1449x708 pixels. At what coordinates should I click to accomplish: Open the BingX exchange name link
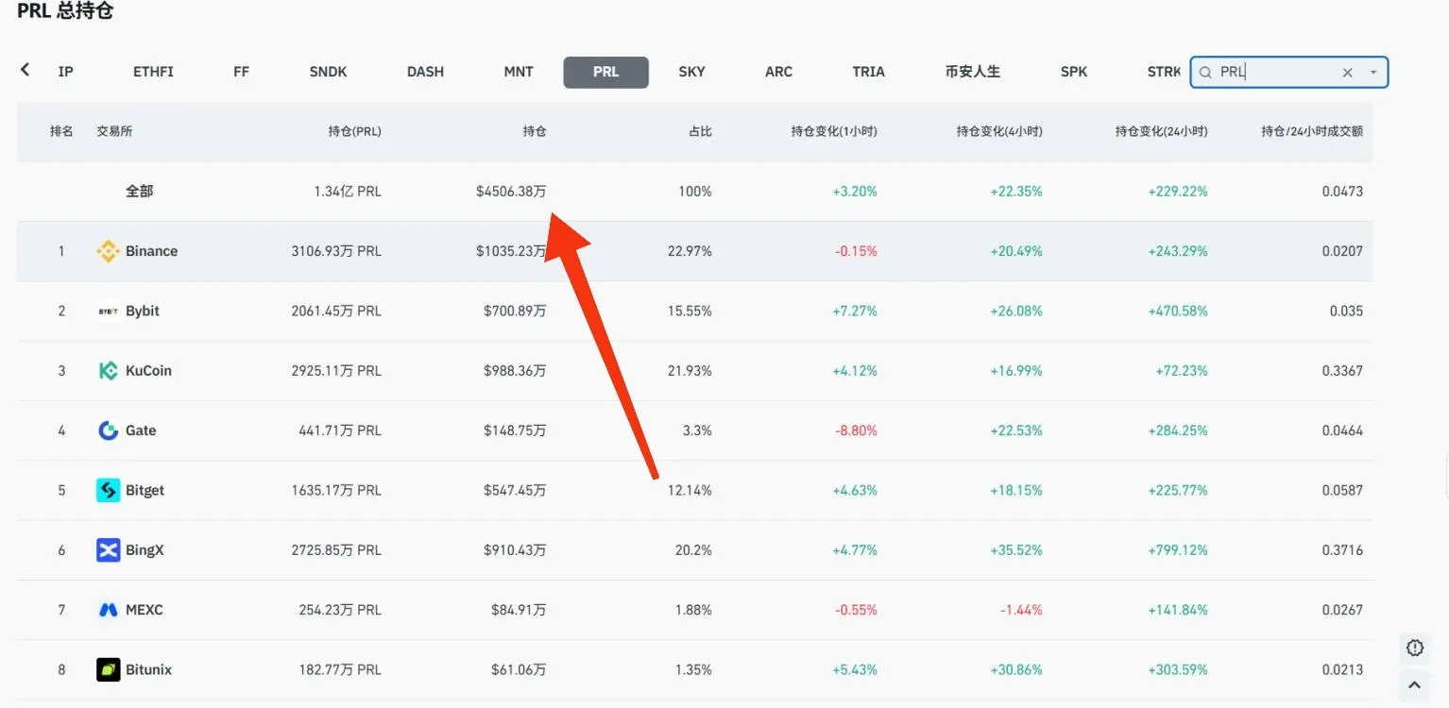click(145, 550)
